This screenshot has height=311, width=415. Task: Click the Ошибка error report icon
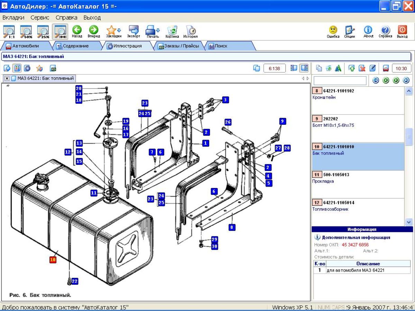[333, 31]
